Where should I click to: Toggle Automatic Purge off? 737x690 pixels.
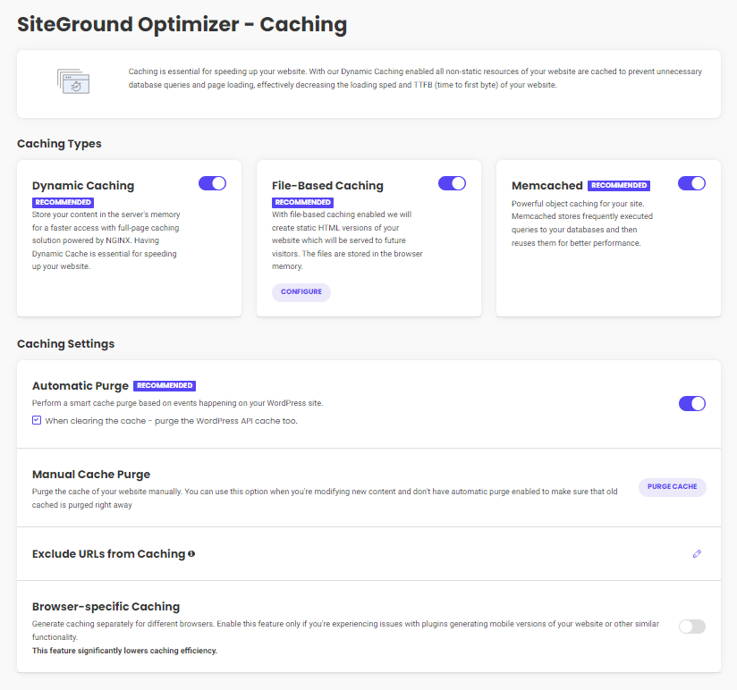(x=691, y=403)
